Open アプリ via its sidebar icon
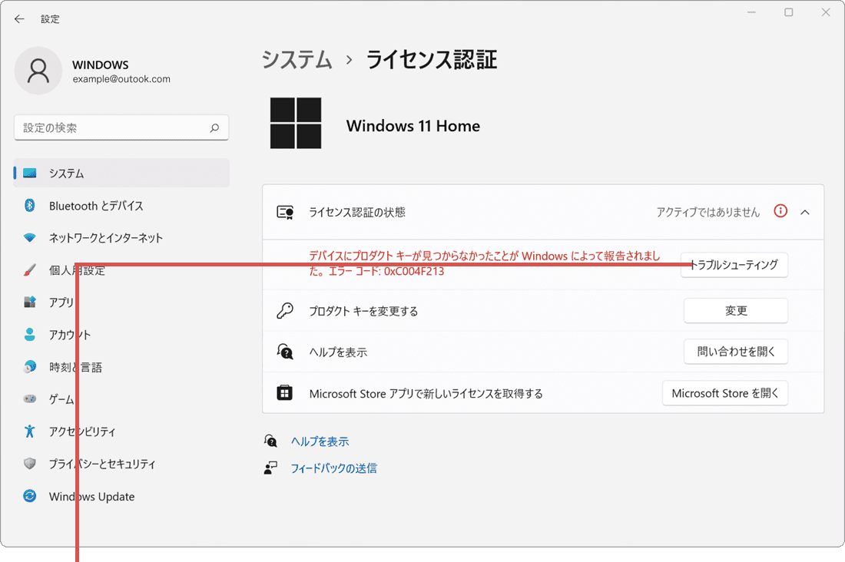The image size is (845, 562). 28,302
